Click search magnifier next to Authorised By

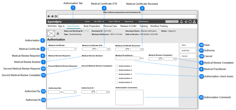click(x=61, y=92)
